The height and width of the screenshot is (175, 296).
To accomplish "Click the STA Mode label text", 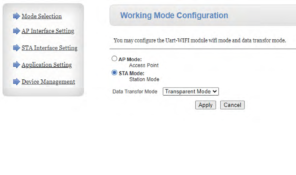I will pos(132,73).
